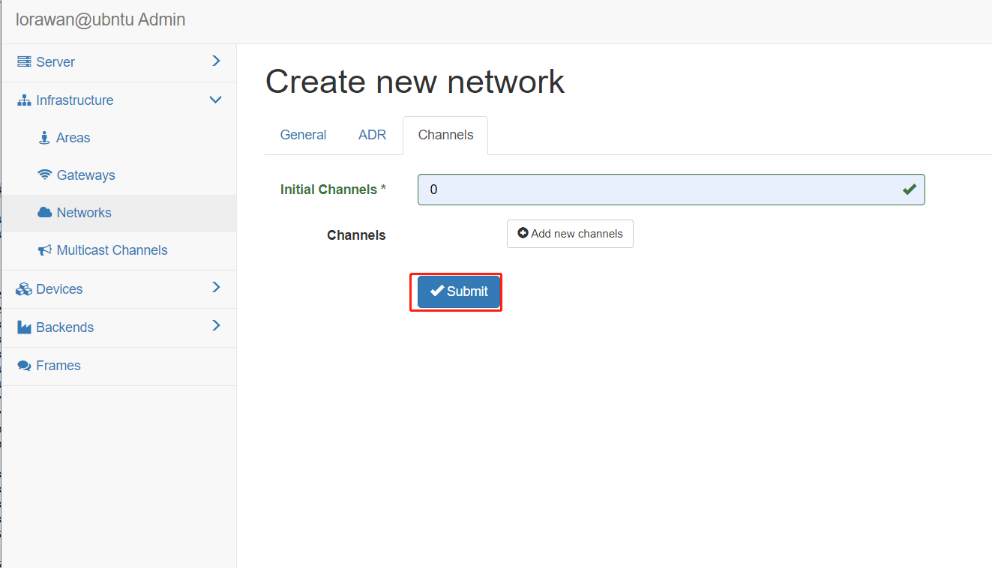This screenshot has width=992, height=568.
Task: Click the Devices cubes icon
Action: [24, 289]
